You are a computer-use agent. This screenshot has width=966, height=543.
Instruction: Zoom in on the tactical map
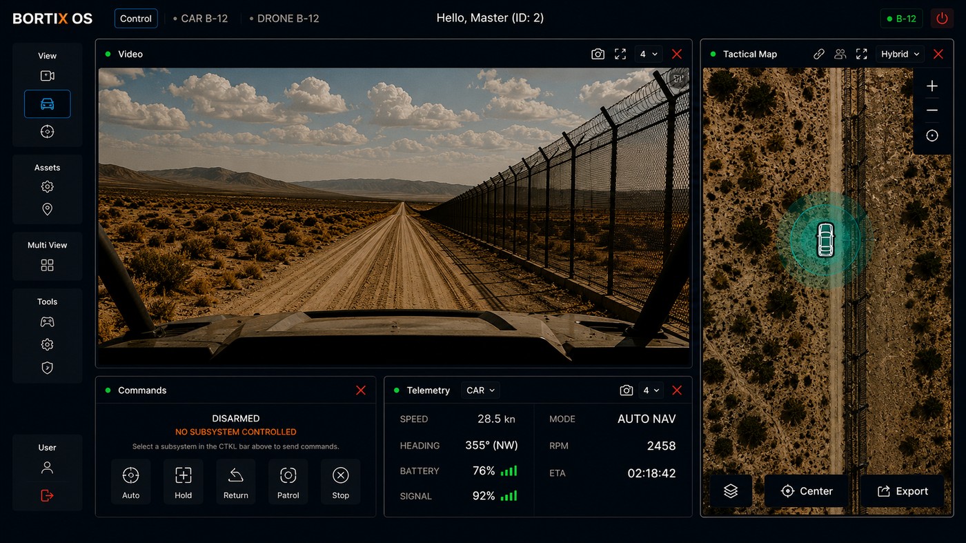pyautogui.click(x=932, y=86)
